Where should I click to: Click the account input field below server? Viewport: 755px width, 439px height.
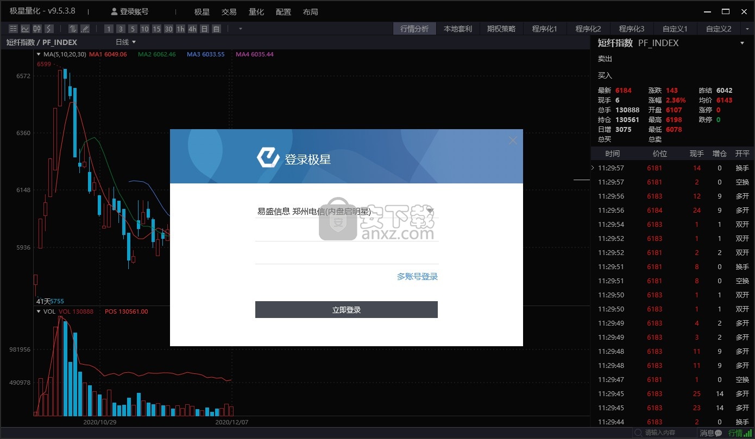point(347,232)
